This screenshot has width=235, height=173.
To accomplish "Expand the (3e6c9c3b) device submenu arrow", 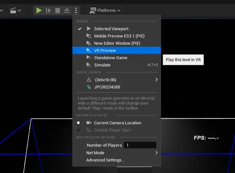I will click(x=157, y=80).
